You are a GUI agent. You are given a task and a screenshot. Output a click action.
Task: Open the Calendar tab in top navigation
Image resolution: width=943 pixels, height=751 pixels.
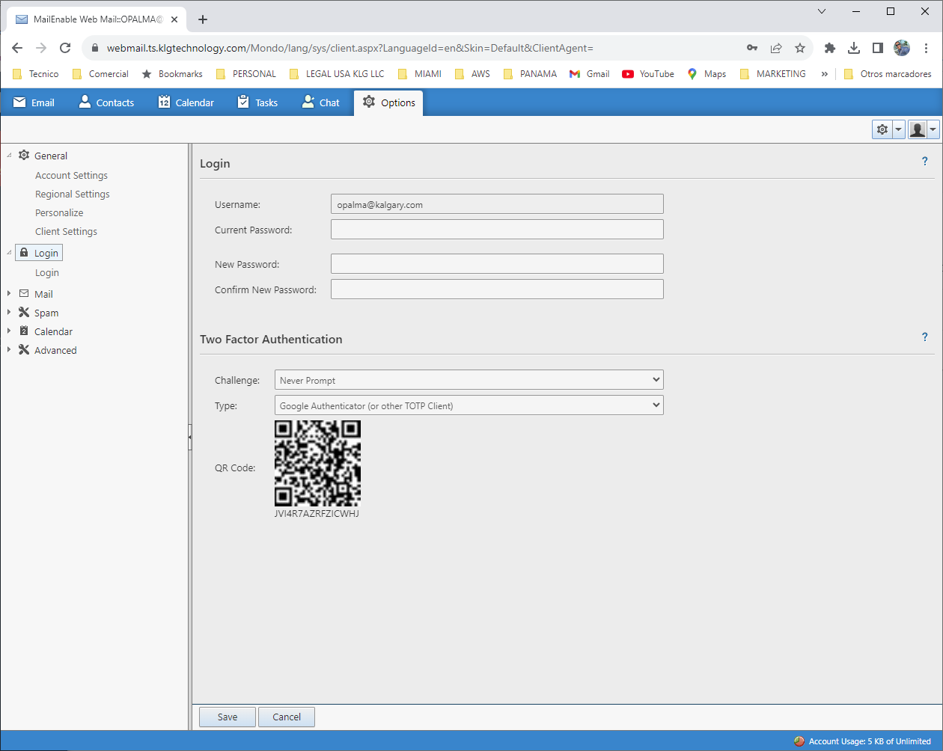tap(186, 102)
